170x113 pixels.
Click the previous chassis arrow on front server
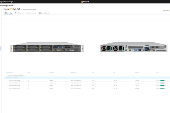tap(11, 49)
